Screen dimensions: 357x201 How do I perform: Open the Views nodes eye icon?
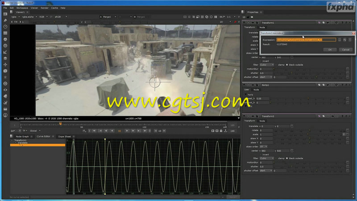5,90
